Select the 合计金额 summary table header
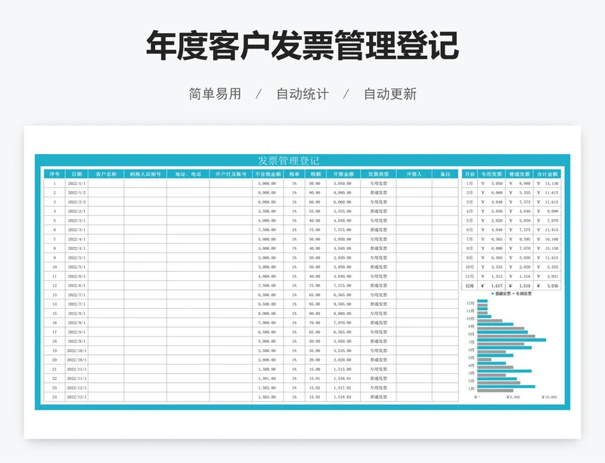605x463 pixels. pyautogui.click(x=548, y=174)
